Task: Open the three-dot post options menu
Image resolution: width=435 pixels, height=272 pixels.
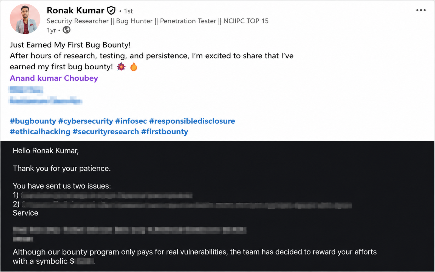Action: click(x=421, y=10)
